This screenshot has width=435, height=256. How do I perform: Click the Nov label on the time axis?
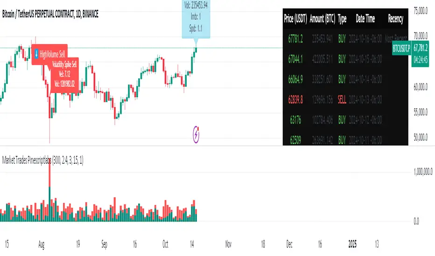[228, 243]
